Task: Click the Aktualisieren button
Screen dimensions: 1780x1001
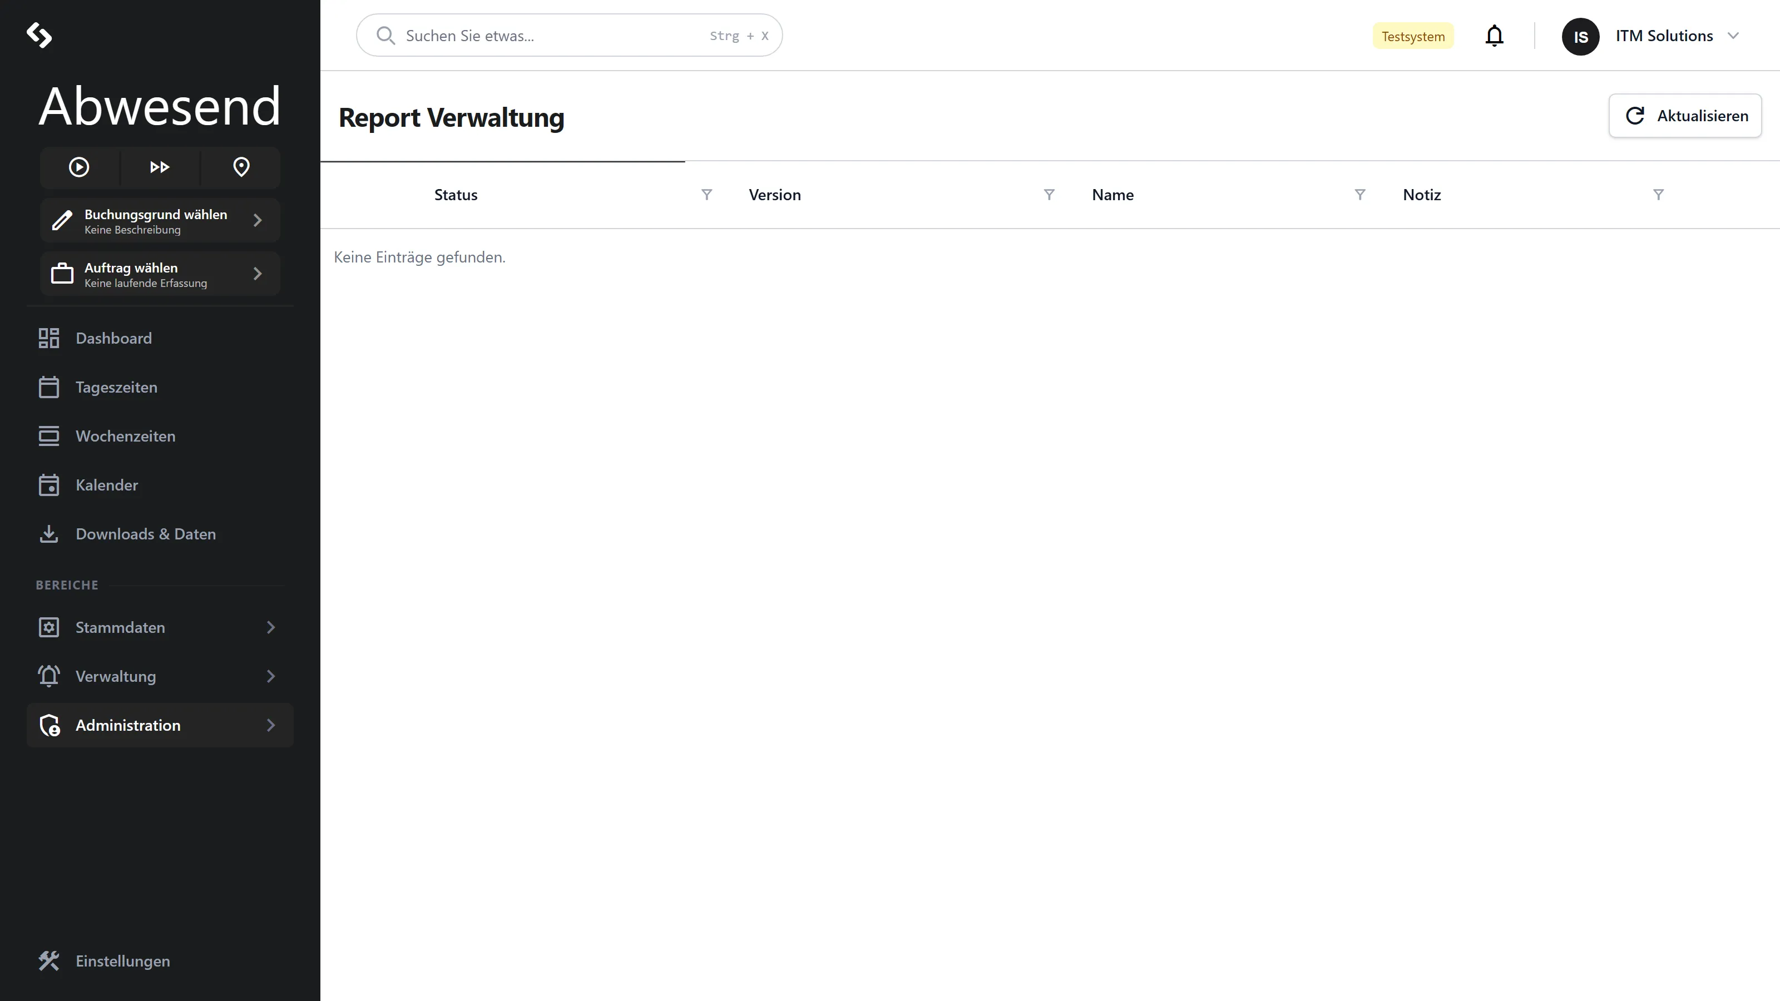Action: 1685,116
